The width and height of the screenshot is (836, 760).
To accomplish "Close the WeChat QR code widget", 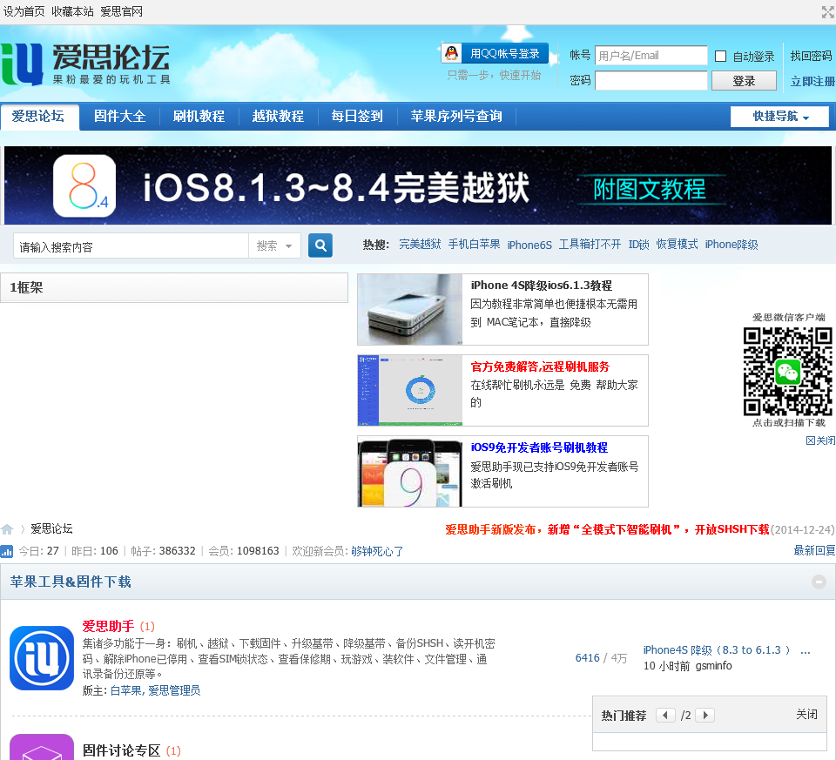I will [820, 441].
